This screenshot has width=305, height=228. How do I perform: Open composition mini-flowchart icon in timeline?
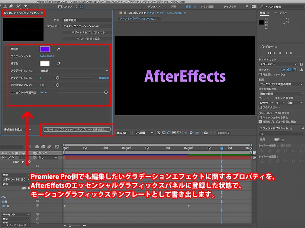click(x=30, y=147)
